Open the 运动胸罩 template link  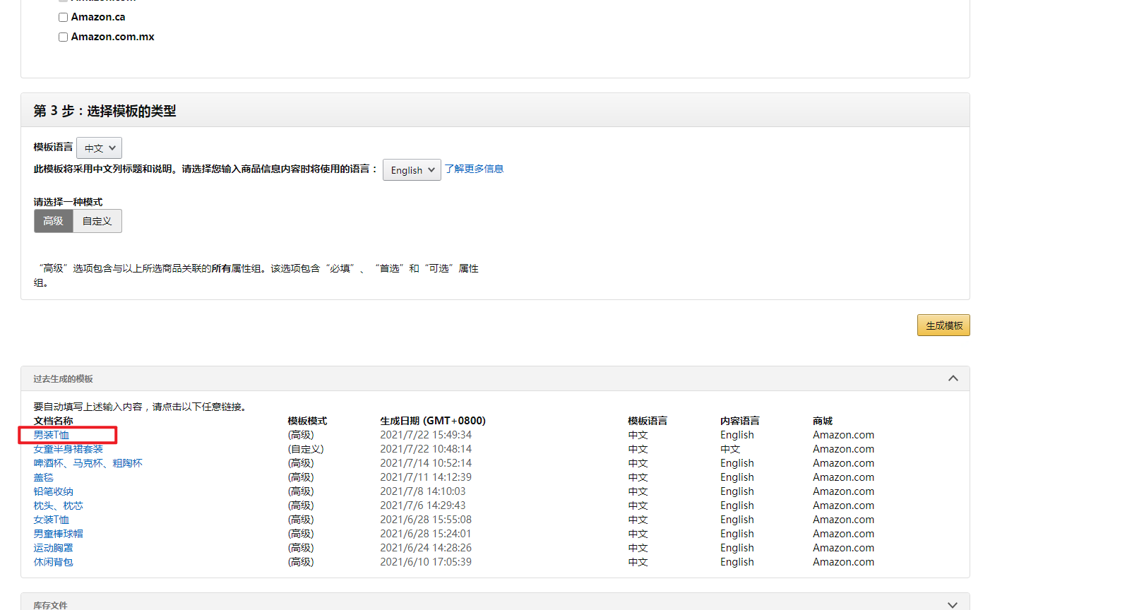(54, 548)
